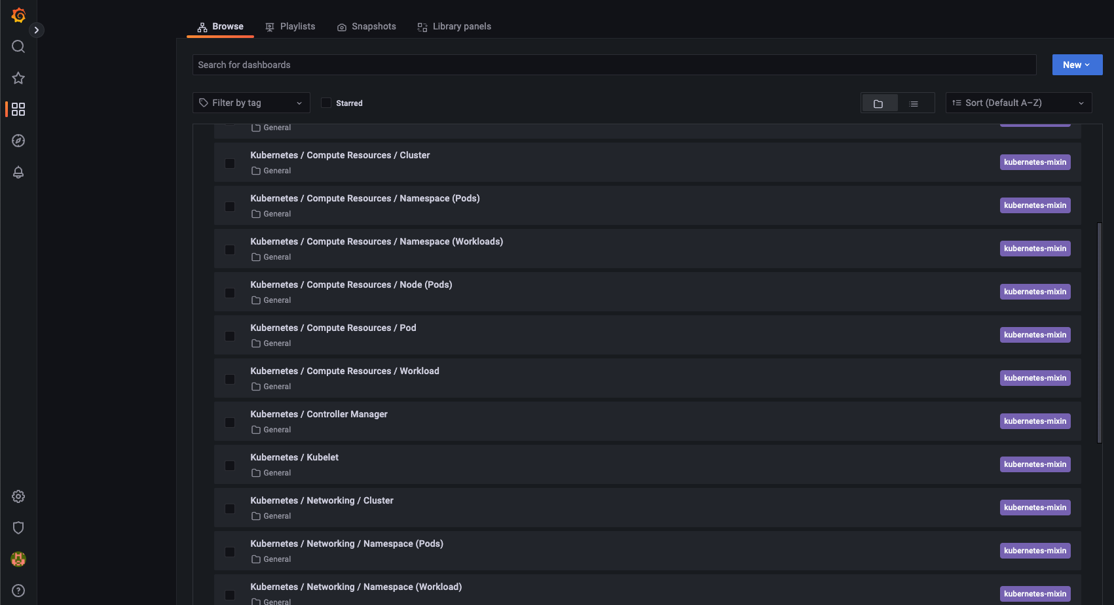This screenshot has height=605, width=1114.
Task: Click kubernetes-mixin tag on Compute Resources / Pod row
Action: (x=1035, y=335)
